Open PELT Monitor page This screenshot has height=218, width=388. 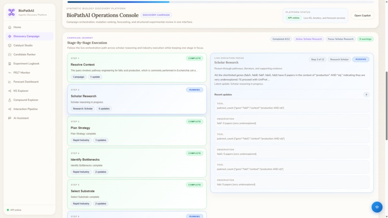[x=29, y=73]
